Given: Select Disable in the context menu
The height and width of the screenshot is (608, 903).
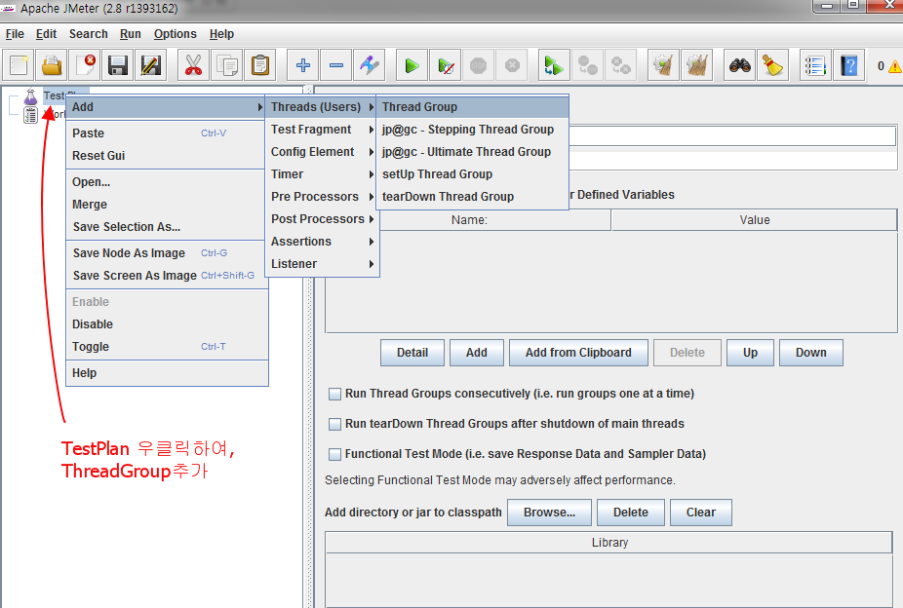Looking at the screenshot, I should click(167, 324).
